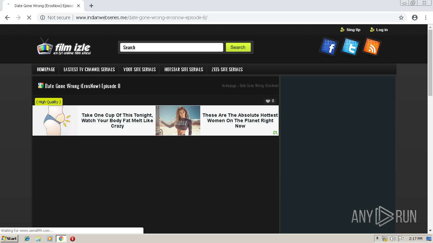433x243 pixels.
Task: Open the hottest women ad thumbnail
Action: [178, 120]
